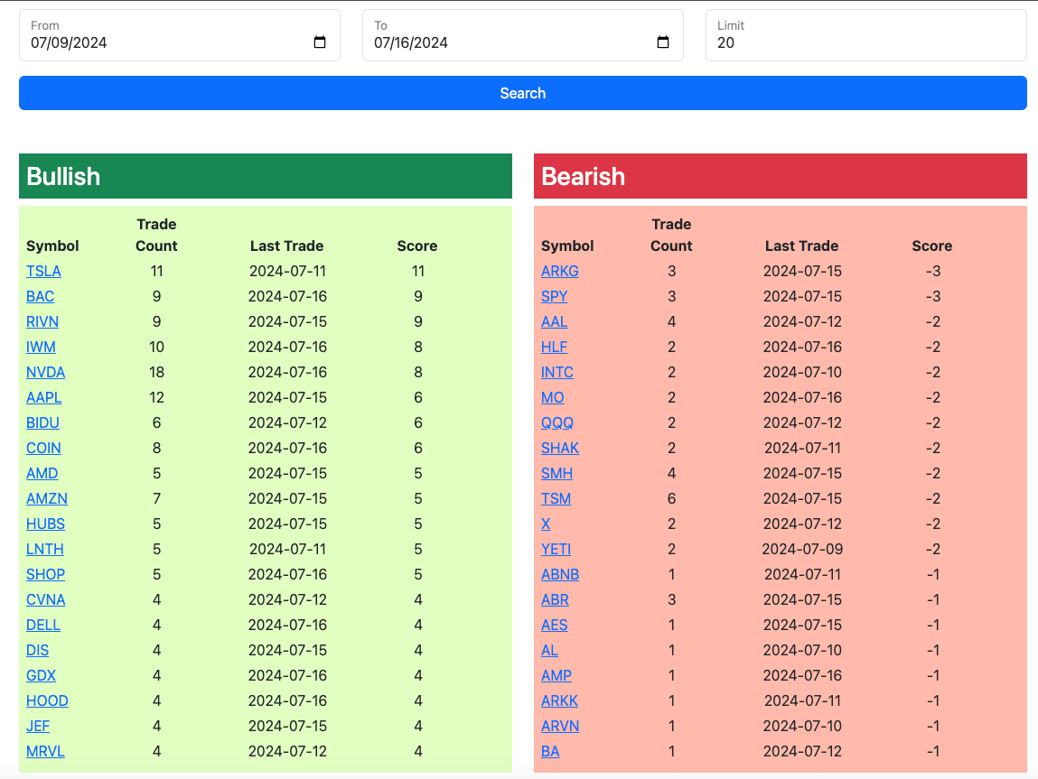Select IWM's trade count value 10
The height and width of the screenshot is (779, 1038).
157,348
